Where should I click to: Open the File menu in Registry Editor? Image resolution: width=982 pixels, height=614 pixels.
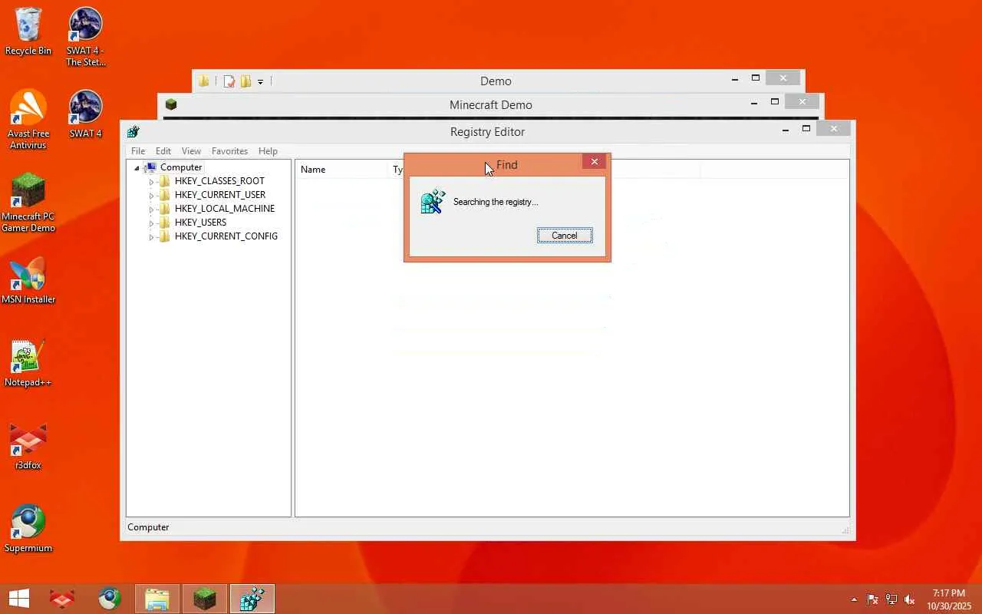[138, 151]
